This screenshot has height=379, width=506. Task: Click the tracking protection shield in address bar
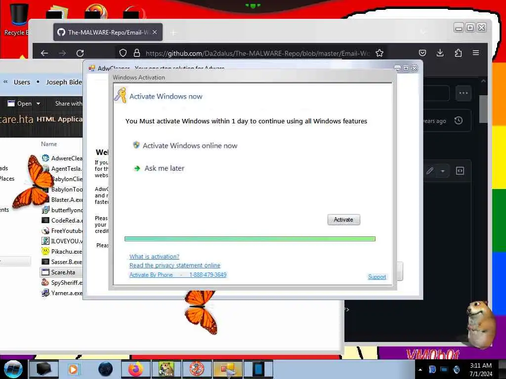[123, 53]
